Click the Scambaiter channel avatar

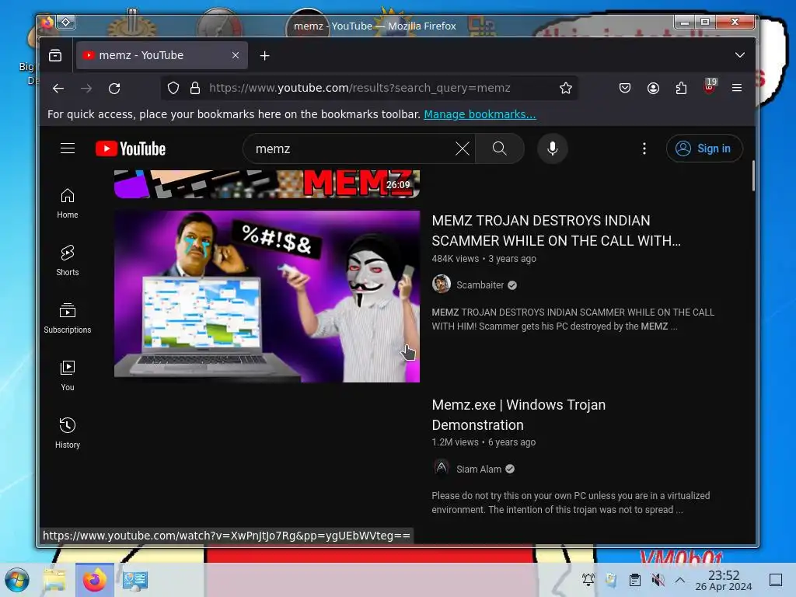click(x=442, y=285)
